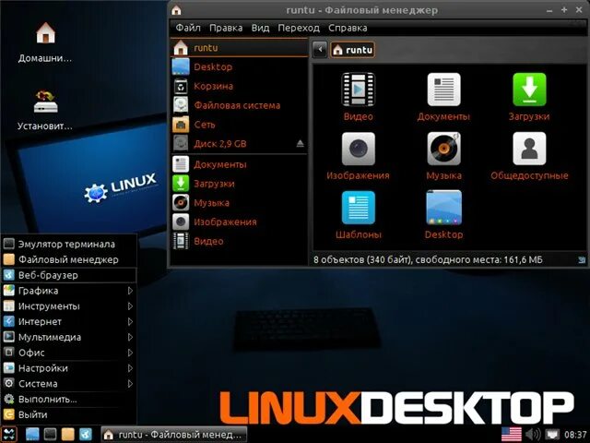Open the Вид menu
590x443 pixels.
click(260, 28)
